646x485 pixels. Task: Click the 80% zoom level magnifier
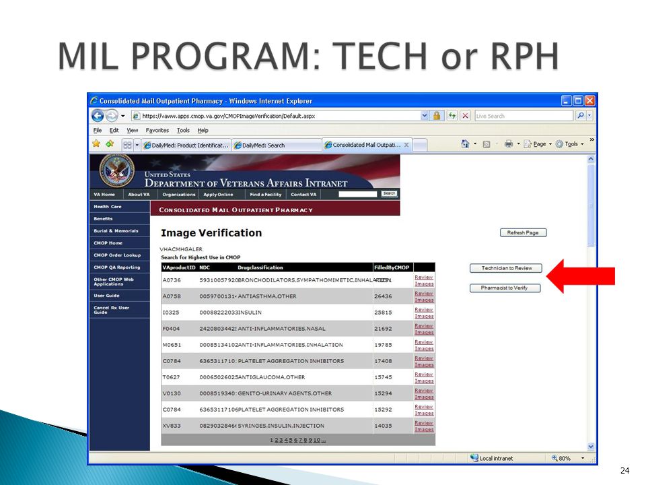tap(554, 458)
